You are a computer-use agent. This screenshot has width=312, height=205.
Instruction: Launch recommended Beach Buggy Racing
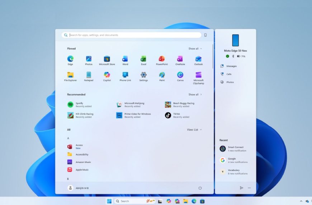[x=179, y=105]
